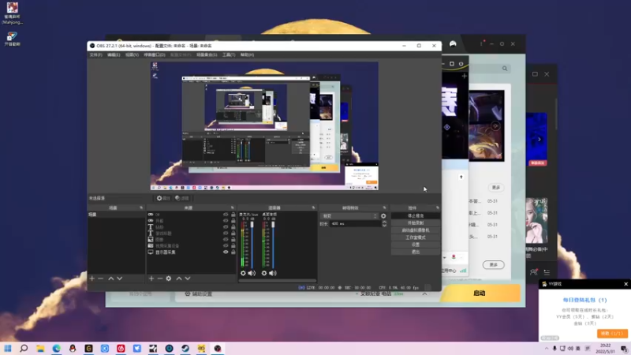
Task: Select the scene entry in Scenes list
Action: [116, 215]
